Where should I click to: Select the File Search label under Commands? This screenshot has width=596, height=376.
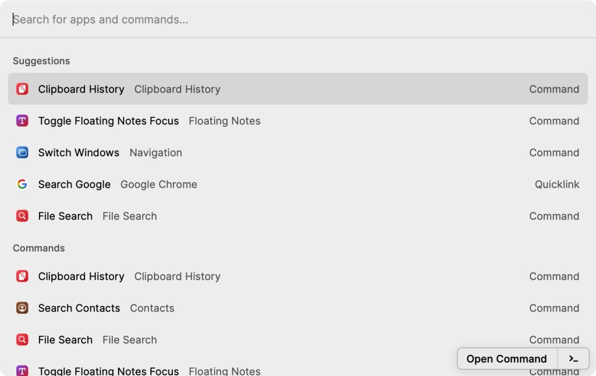click(x=65, y=340)
